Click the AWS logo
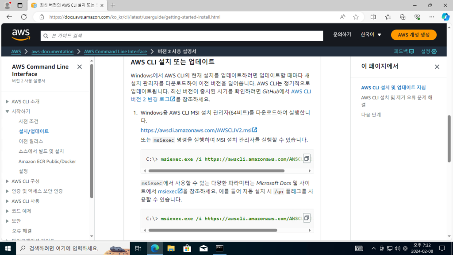The image size is (453, 255). [21, 35]
